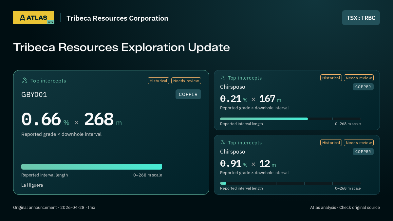
Task: Click the Needs review tag on the GBY001 card
Action: click(186, 81)
